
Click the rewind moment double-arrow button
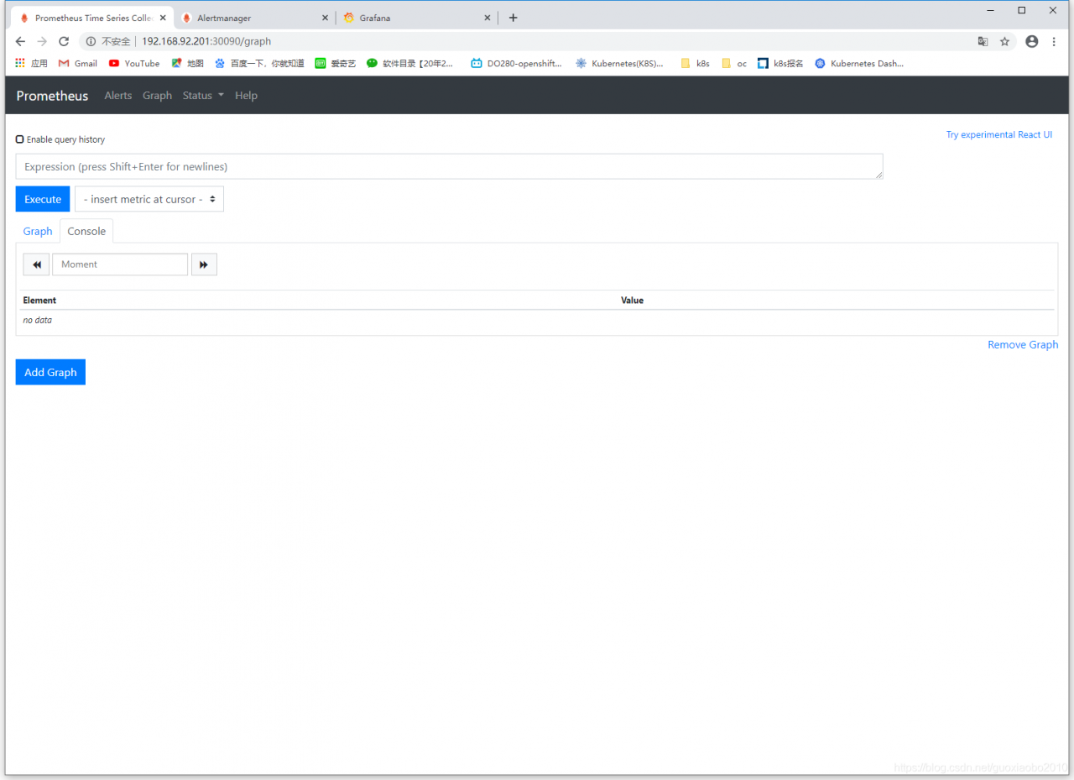click(36, 264)
